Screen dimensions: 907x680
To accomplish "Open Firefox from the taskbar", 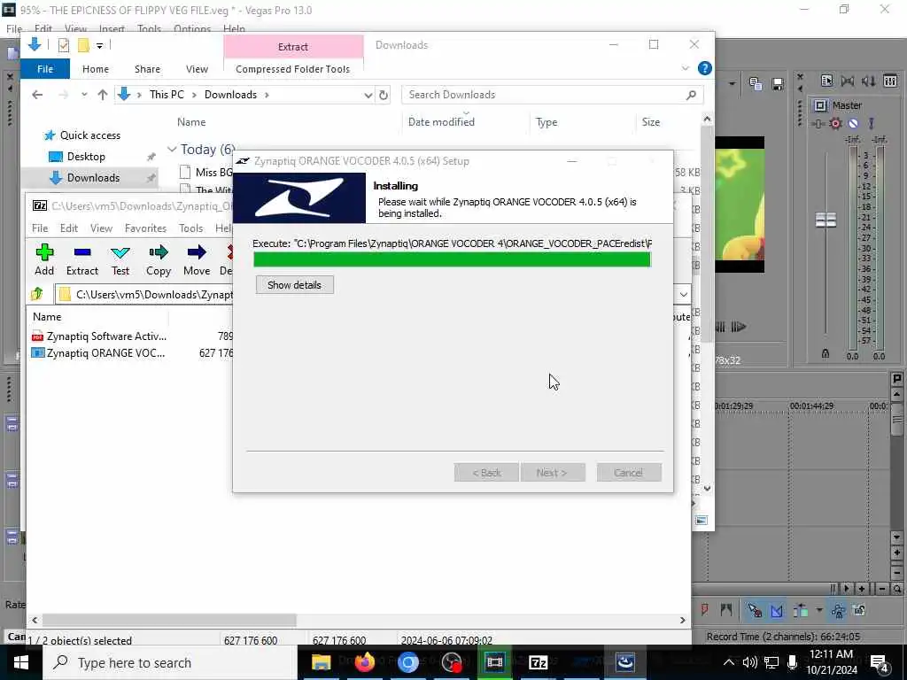I will pos(364,662).
